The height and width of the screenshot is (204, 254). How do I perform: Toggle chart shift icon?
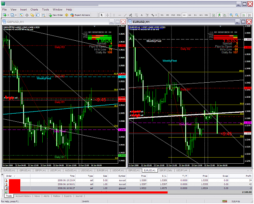tap(249, 15)
